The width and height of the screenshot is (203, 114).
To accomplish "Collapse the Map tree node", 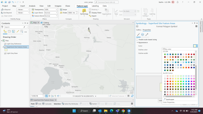I will point(2,41).
